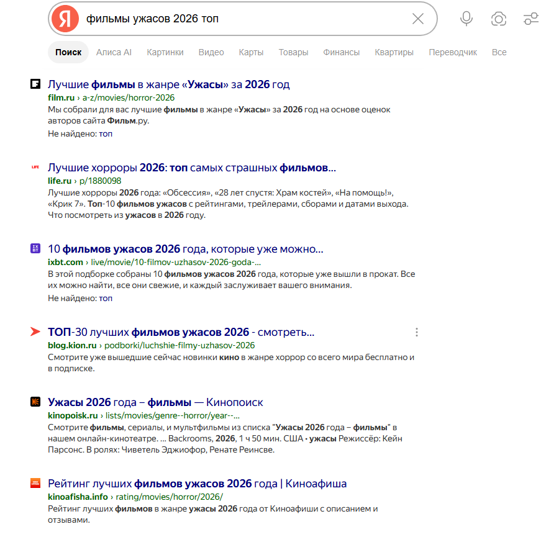Click the blog.kion.ru domain link

point(72,346)
